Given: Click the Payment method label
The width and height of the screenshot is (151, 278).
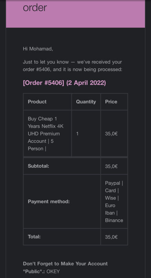Looking at the screenshot, I should pyautogui.click(x=49, y=202).
